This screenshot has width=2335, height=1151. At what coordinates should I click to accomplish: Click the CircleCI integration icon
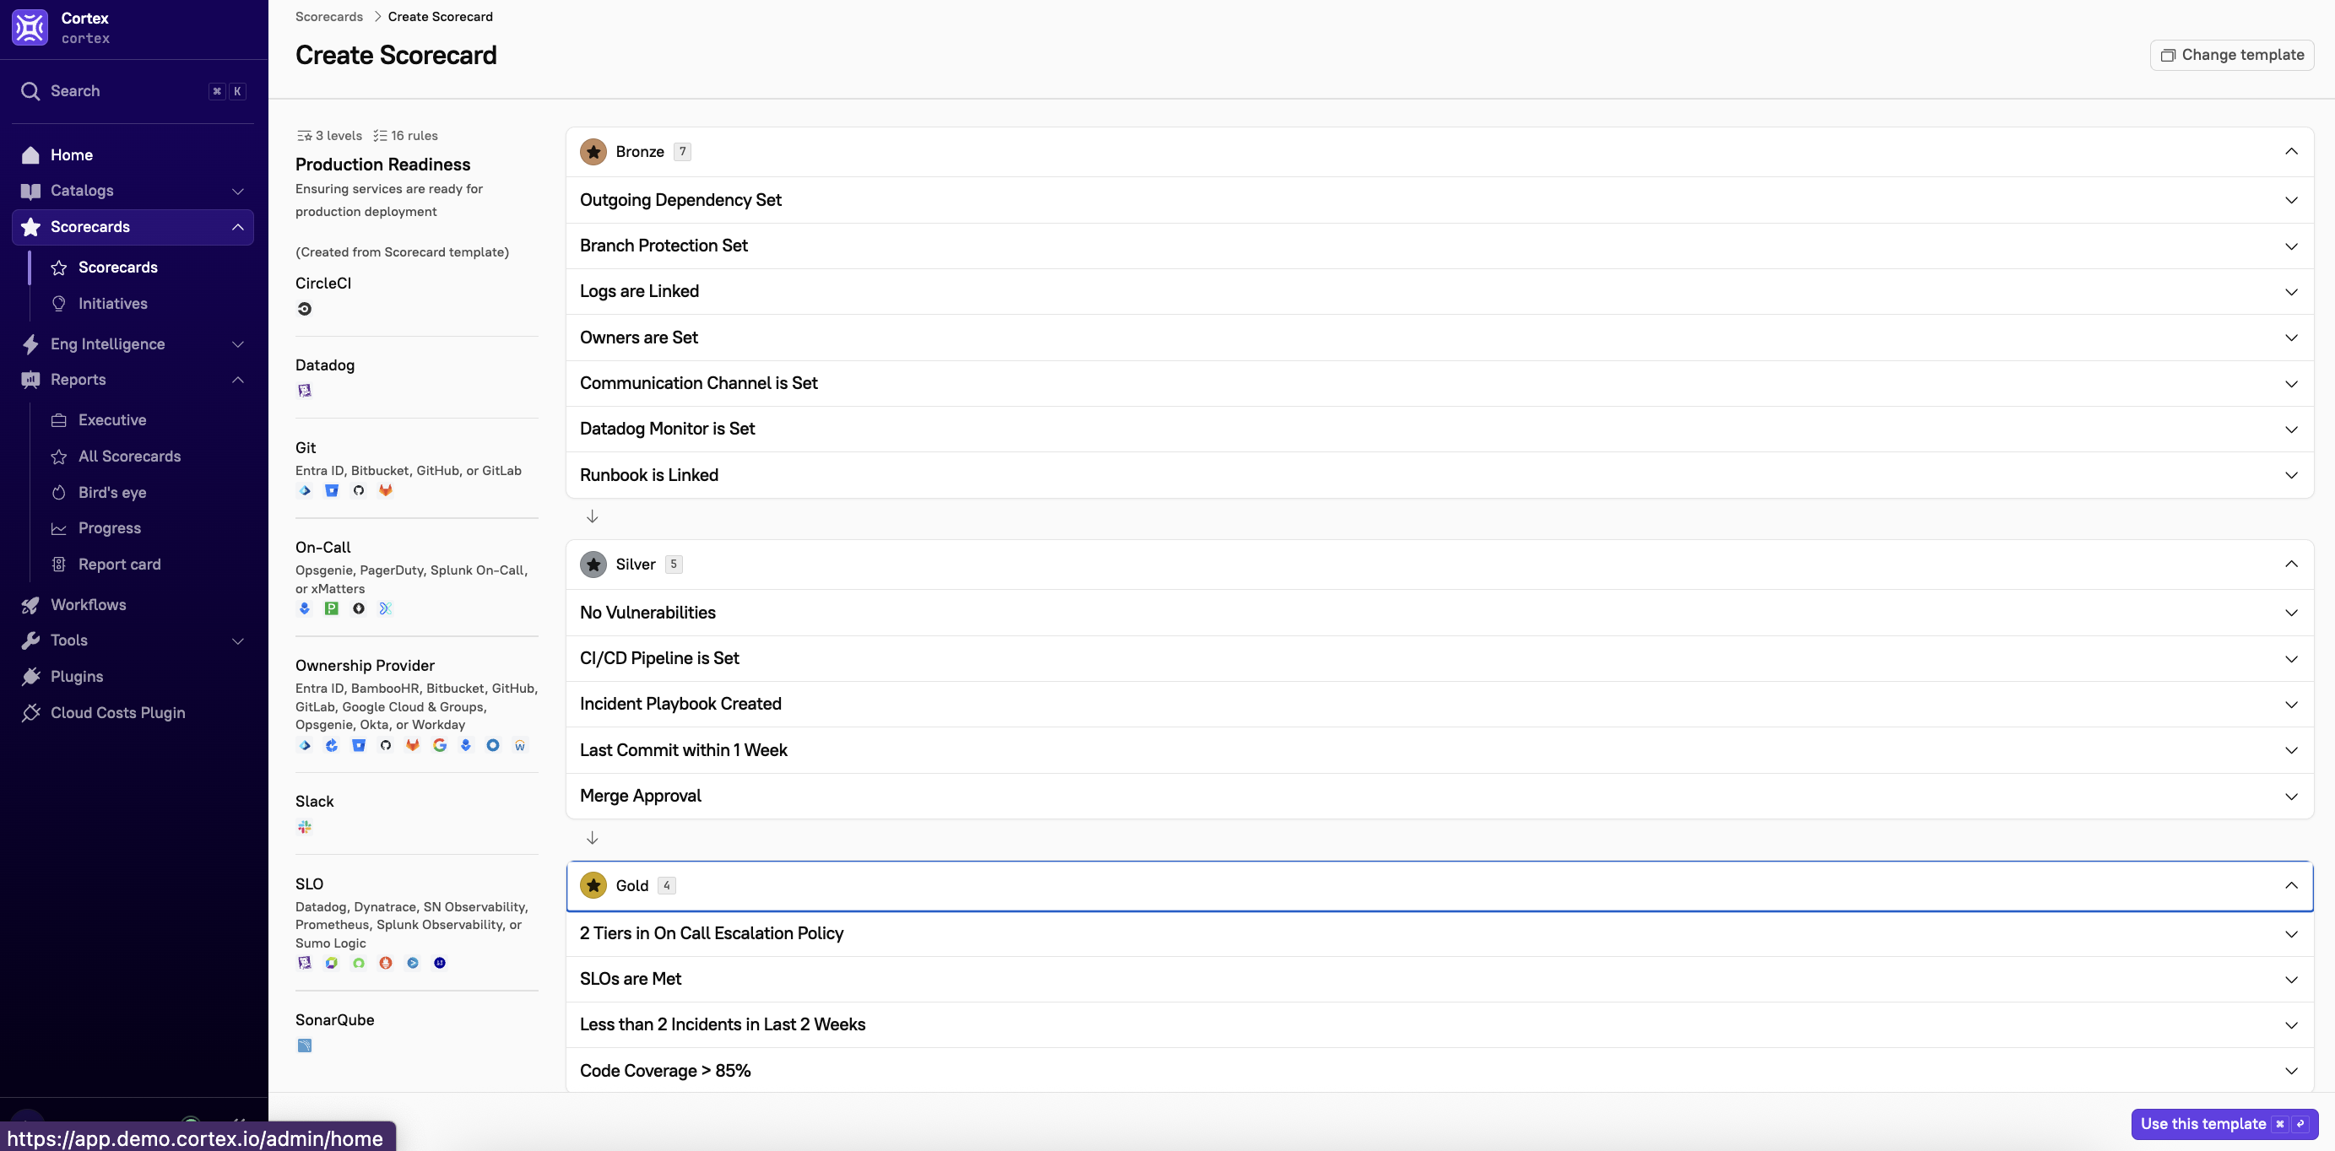coord(305,309)
